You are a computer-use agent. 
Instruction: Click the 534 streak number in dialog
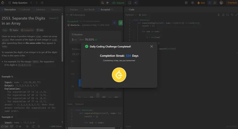tap(128, 56)
